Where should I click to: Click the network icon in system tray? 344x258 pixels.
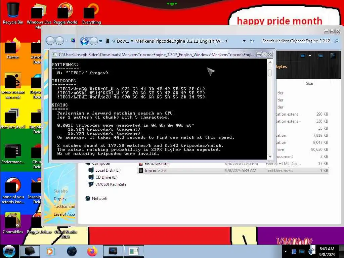pyautogui.click(x=302, y=252)
